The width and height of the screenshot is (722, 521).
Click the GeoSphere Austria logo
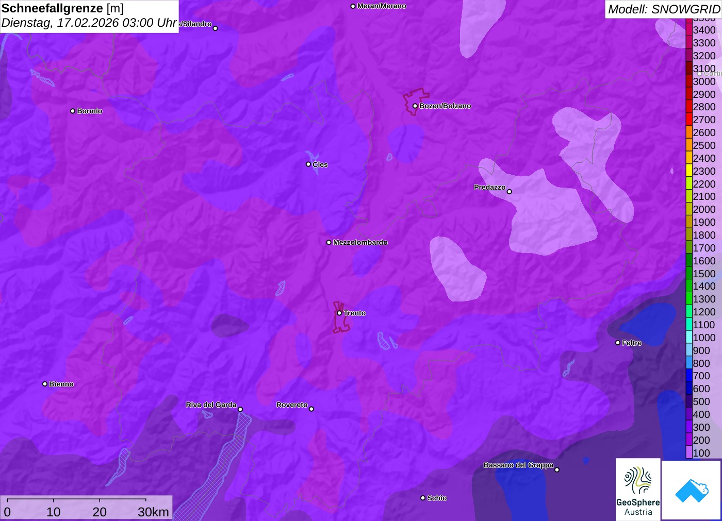click(638, 490)
